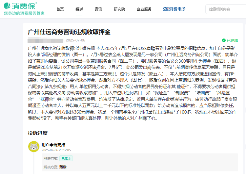Click the 投诉进度 heading
246x174 pixels.
(x=38, y=133)
